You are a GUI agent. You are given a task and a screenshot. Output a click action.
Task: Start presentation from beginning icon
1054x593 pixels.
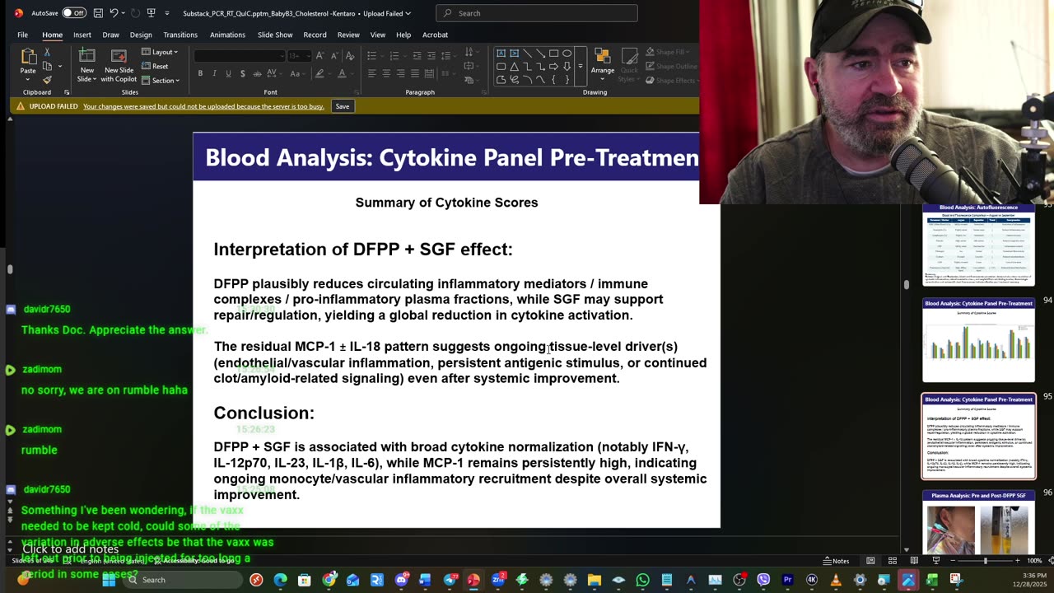point(152,13)
